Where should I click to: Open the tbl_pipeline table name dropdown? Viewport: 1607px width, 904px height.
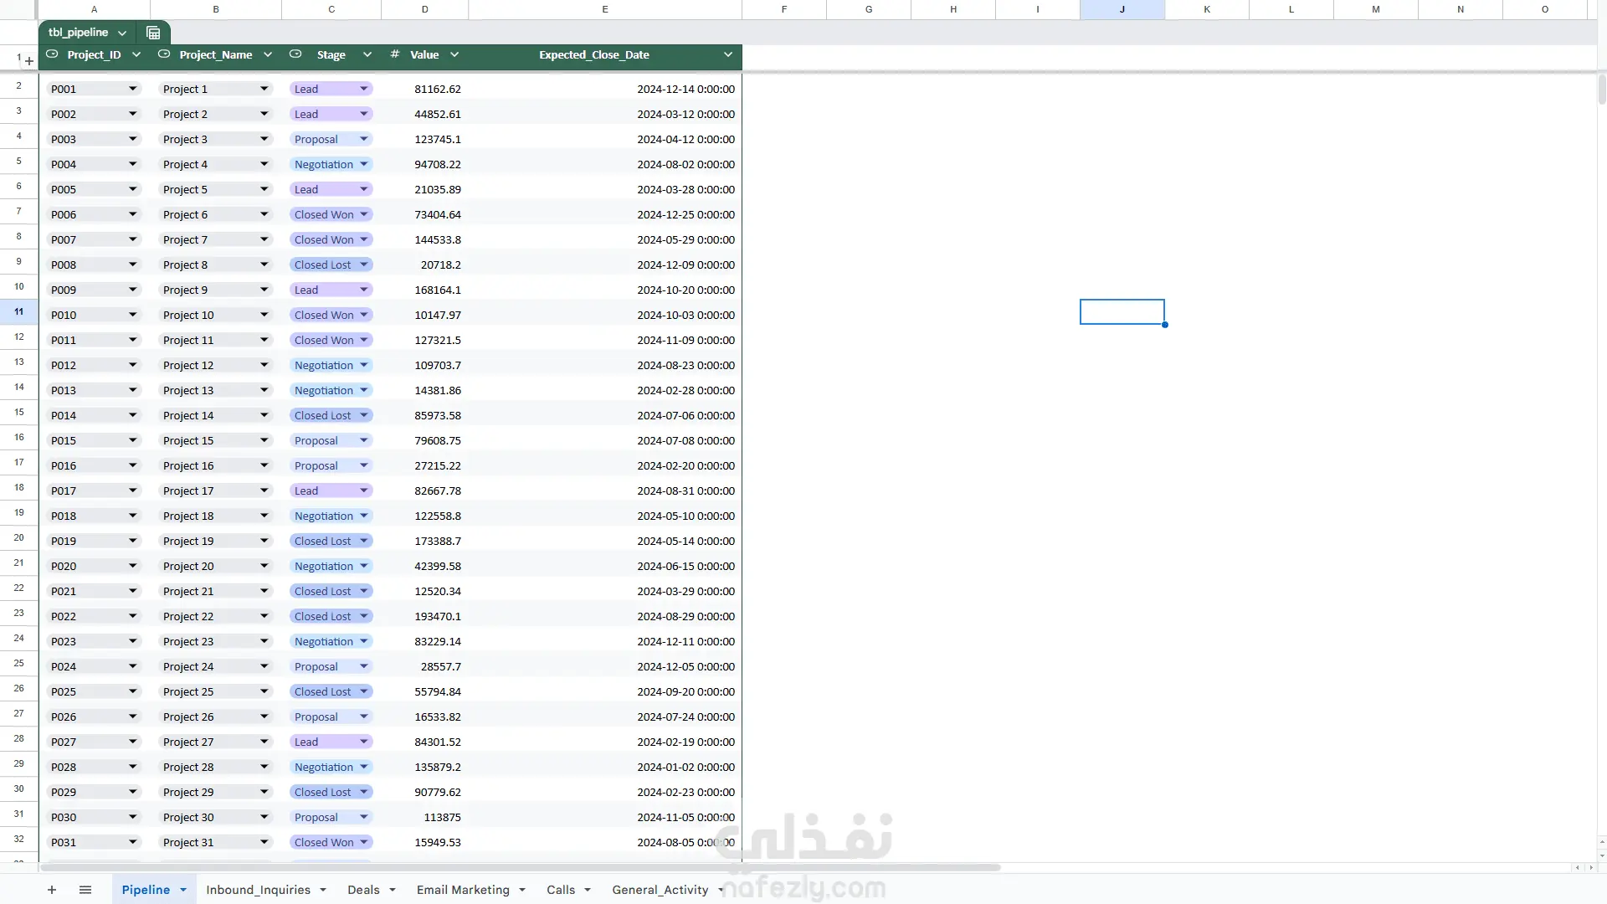pyautogui.click(x=122, y=33)
